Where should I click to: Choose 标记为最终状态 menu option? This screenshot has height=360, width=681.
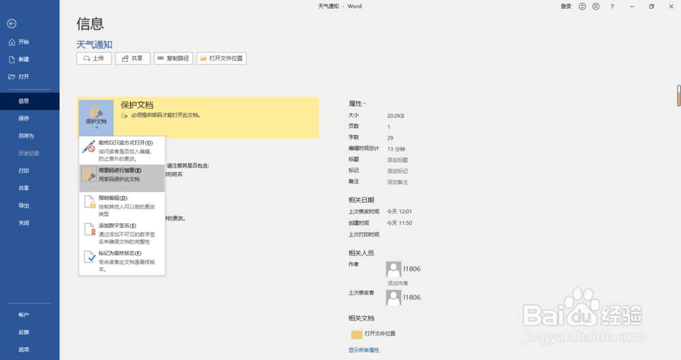(122, 261)
